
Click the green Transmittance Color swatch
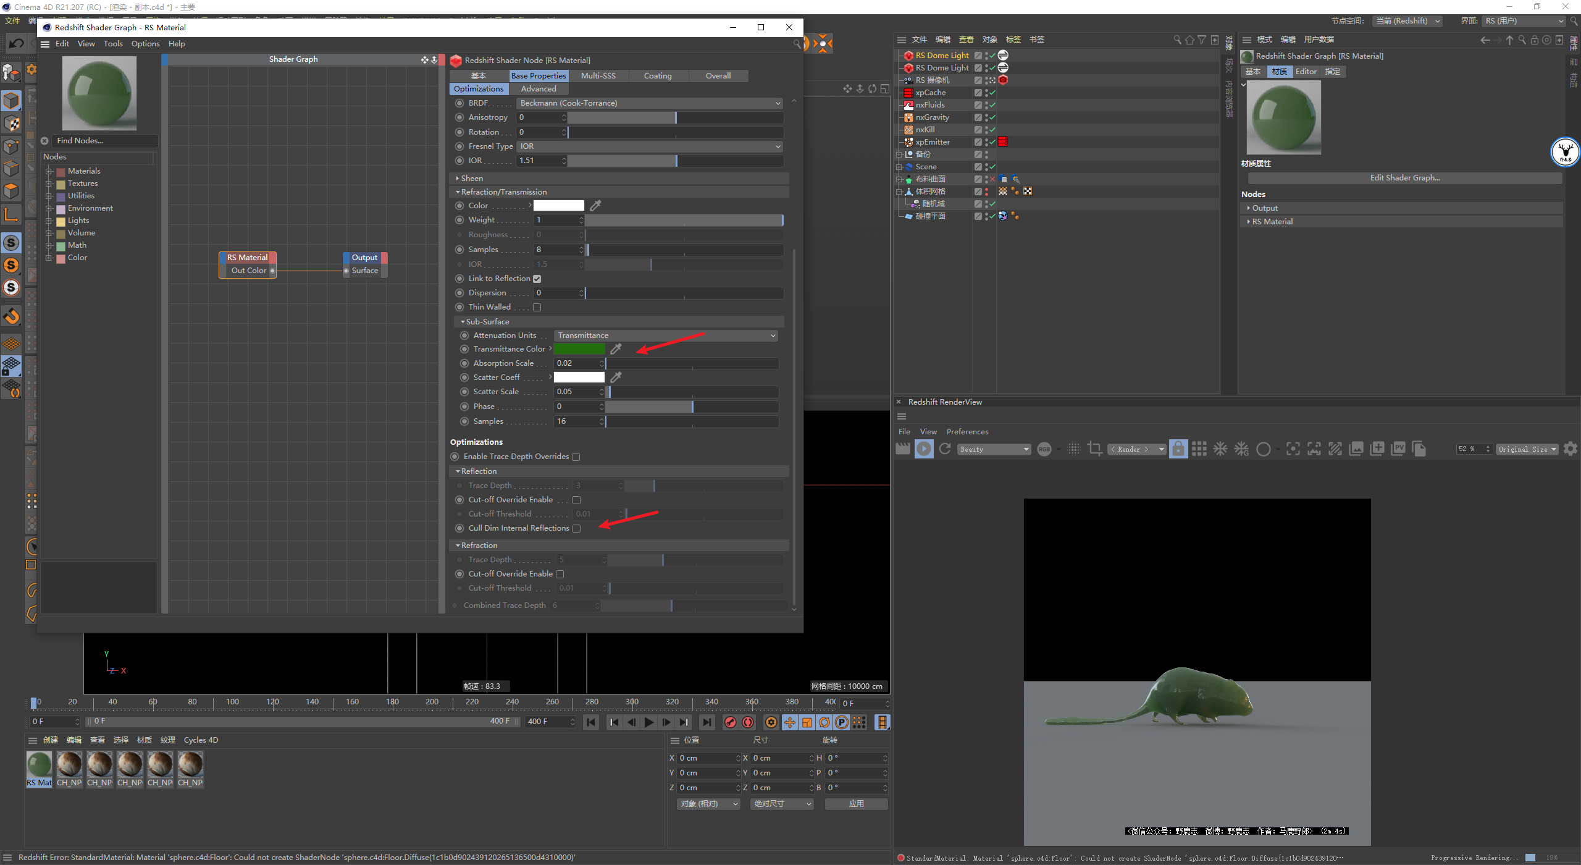pyautogui.click(x=579, y=349)
